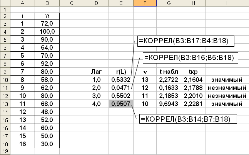Click cell containing 72,0

click(x=47, y=23)
